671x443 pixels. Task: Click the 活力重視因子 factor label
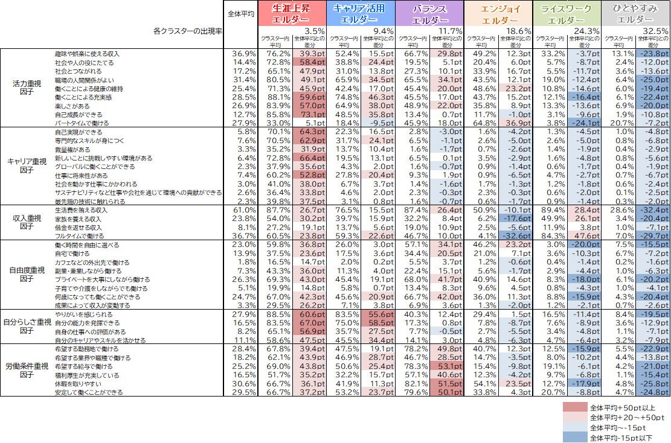click(27, 88)
